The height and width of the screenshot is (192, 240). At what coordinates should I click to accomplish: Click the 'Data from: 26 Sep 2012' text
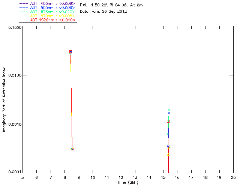point(103,12)
